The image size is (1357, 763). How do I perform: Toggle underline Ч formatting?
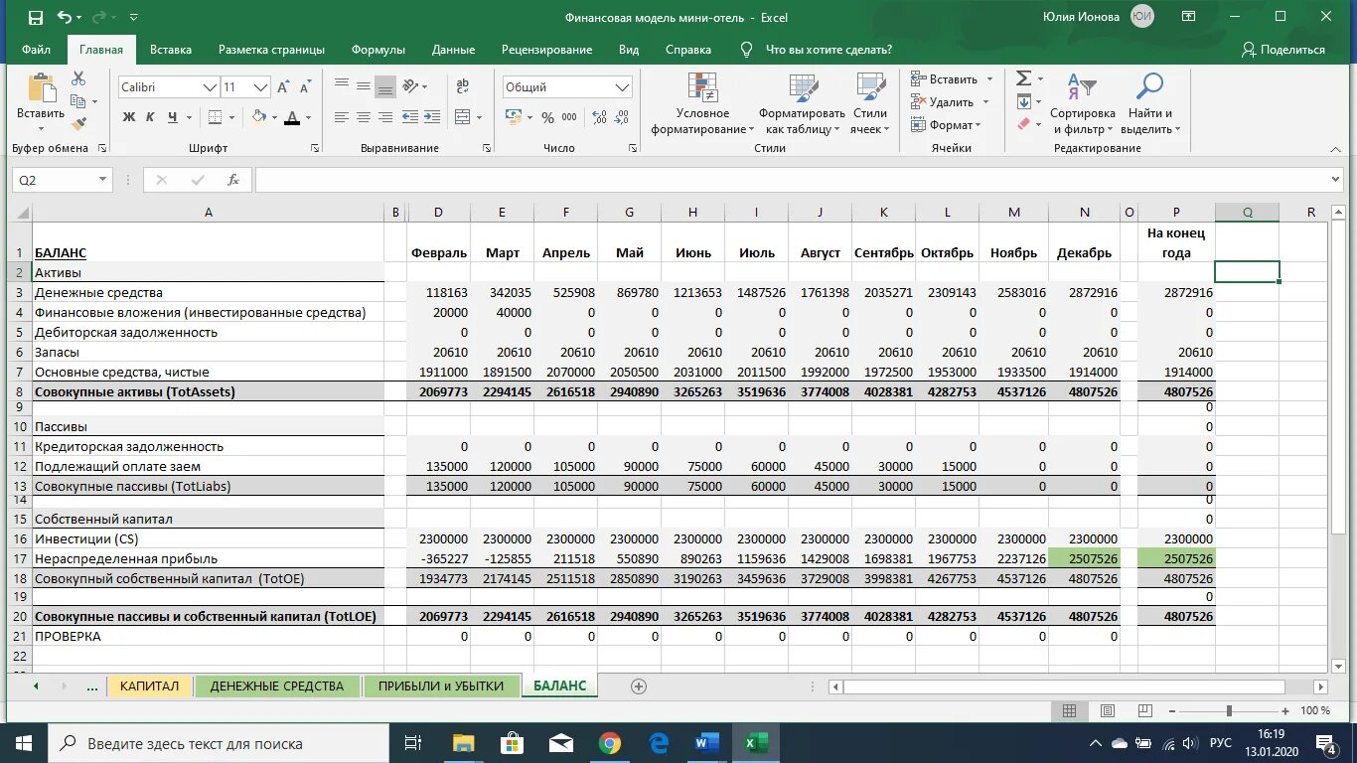[173, 117]
